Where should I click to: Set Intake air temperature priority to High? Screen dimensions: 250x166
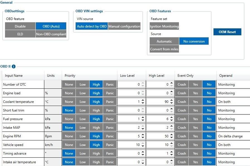click(96, 162)
